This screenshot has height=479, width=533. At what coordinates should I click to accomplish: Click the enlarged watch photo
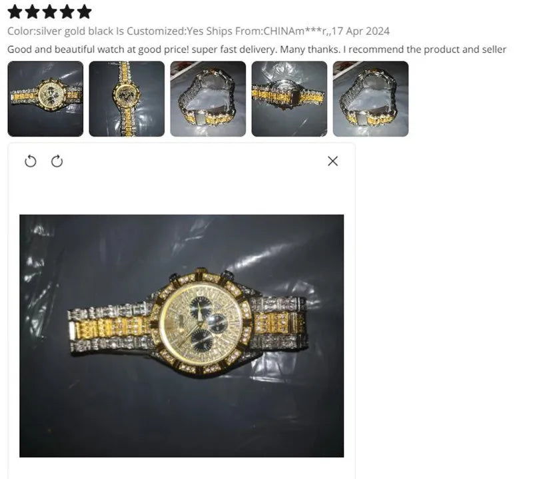[x=181, y=336]
